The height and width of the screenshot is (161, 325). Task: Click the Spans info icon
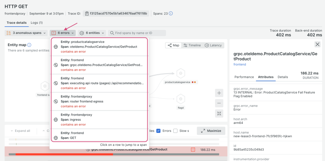(171, 14)
